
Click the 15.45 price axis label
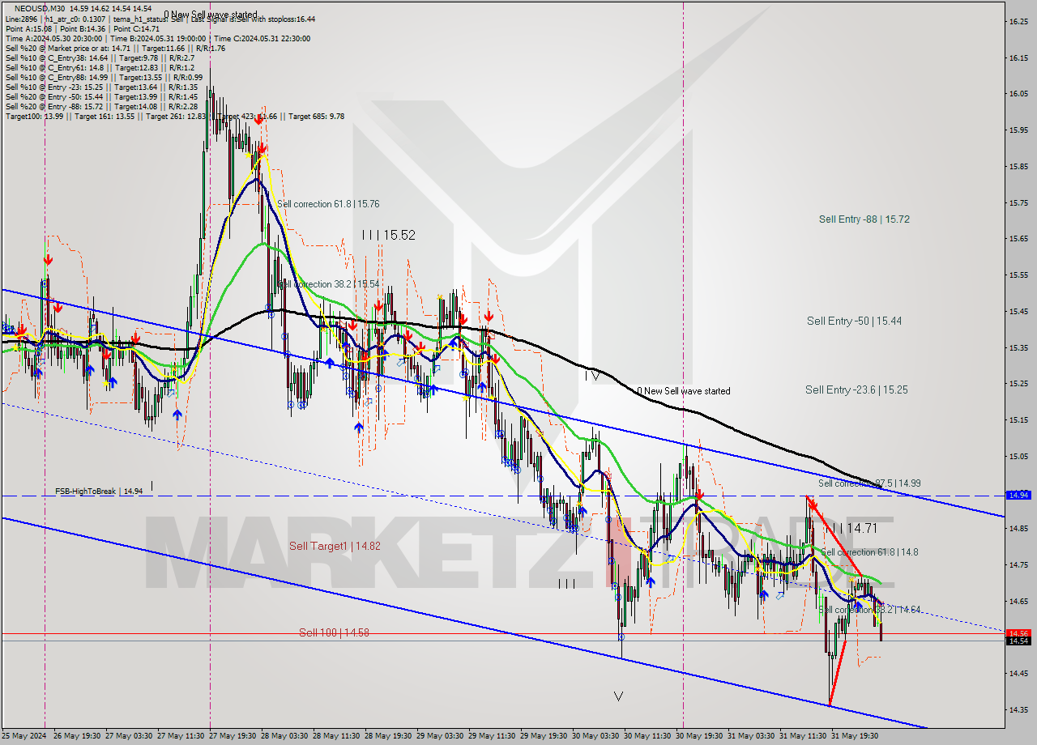click(x=1018, y=312)
